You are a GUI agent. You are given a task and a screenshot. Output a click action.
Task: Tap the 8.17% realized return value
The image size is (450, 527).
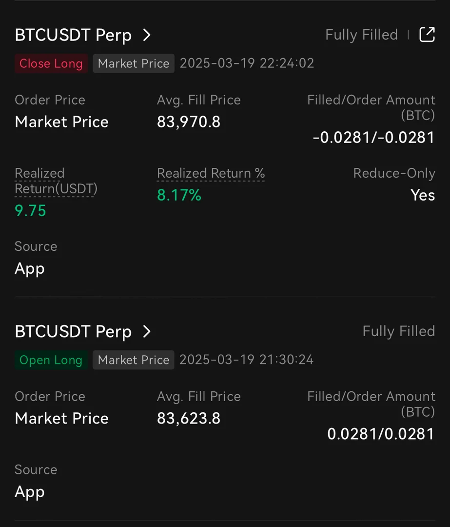coord(179,196)
